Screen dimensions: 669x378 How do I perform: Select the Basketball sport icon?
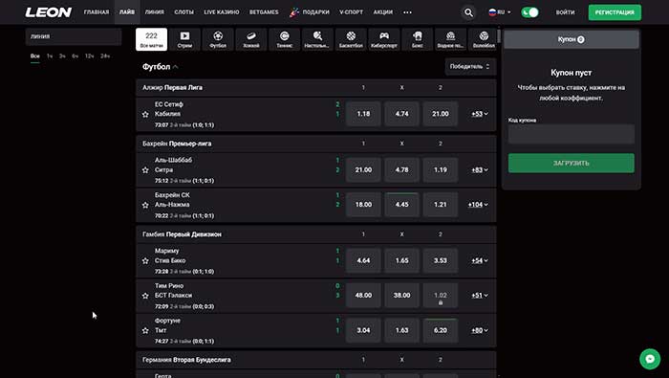click(351, 39)
